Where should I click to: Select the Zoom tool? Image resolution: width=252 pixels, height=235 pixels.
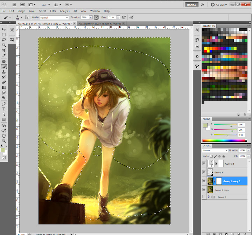pyautogui.click(x=4, y=141)
